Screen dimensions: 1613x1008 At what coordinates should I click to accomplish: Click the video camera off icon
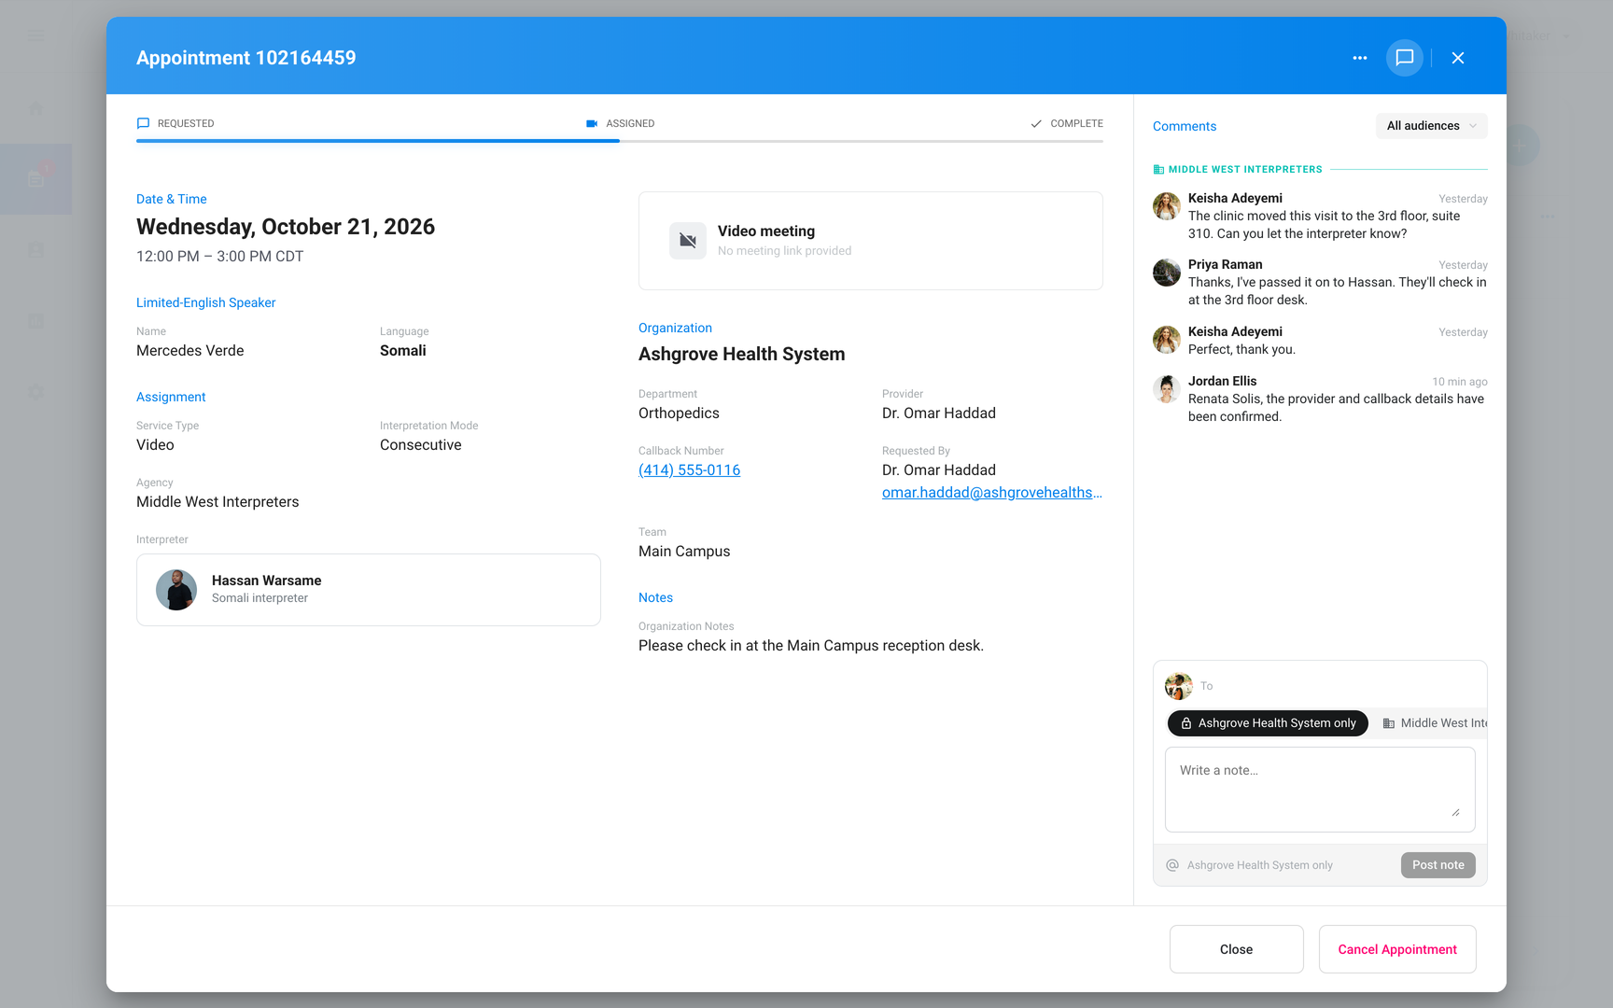(688, 241)
